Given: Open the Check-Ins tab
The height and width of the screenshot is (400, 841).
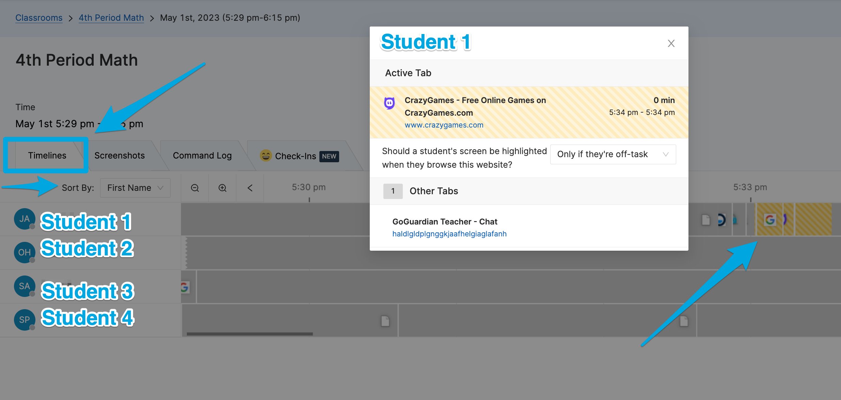Looking at the screenshot, I should pyautogui.click(x=300, y=156).
